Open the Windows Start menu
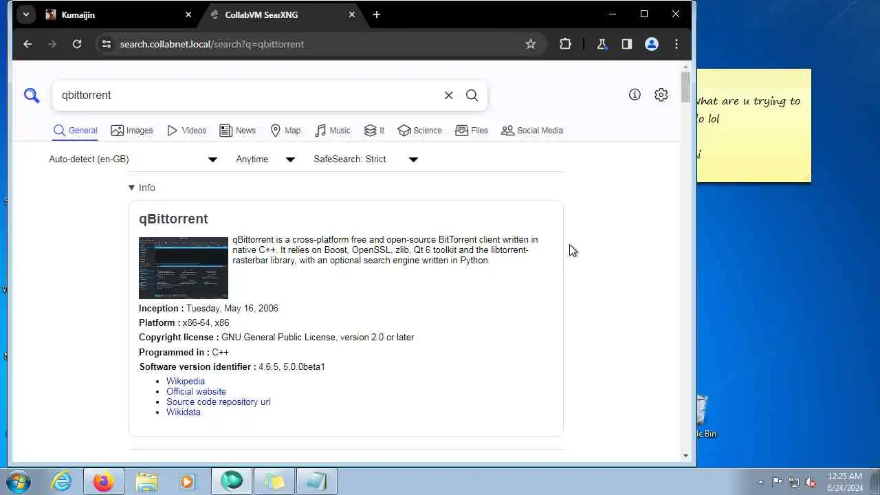880x495 pixels. (19, 481)
